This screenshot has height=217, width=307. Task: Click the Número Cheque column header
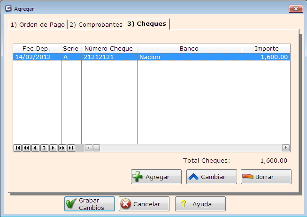tap(109, 48)
